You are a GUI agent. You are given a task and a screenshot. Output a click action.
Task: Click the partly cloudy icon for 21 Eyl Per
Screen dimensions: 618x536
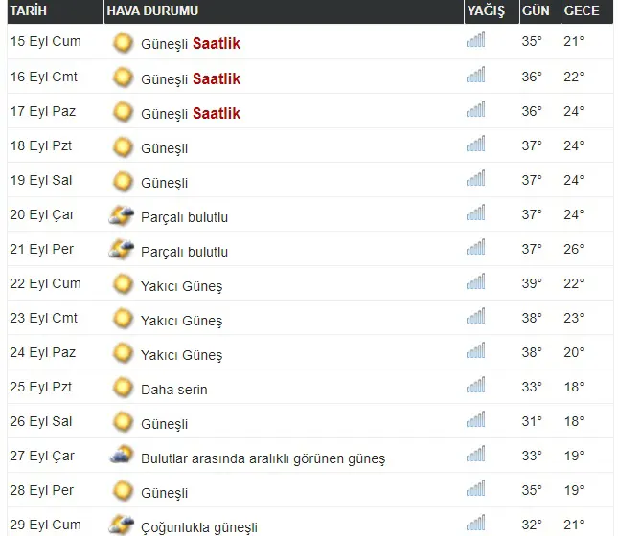[122, 250]
